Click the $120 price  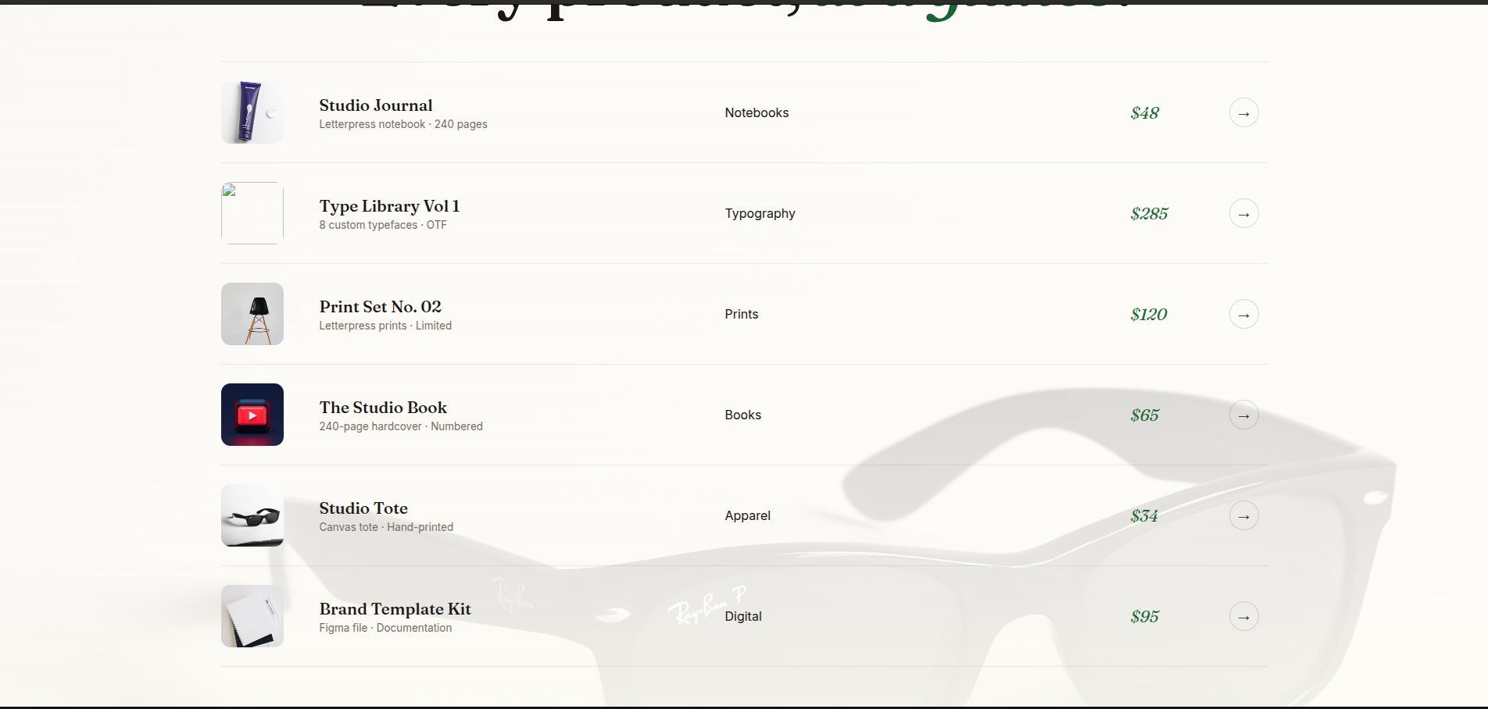[1148, 315]
